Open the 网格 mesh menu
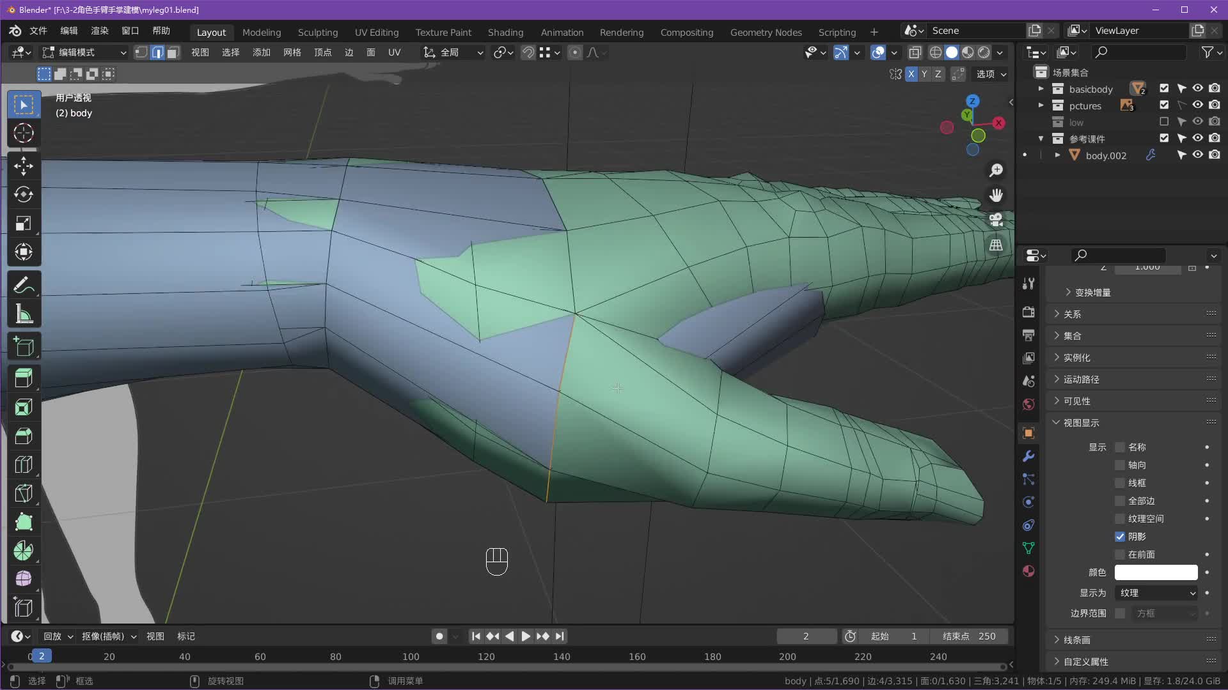This screenshot has width=1228, height=690. (292, 52)
